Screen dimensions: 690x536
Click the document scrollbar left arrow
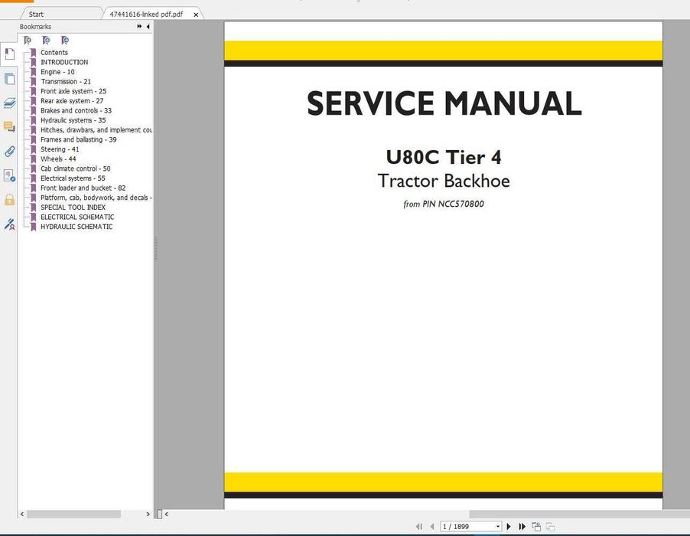point(167,514)
